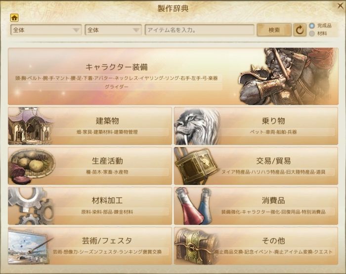Open the 交易/貿易 category label
Screen dimensions: 346x274
(273, 160)
